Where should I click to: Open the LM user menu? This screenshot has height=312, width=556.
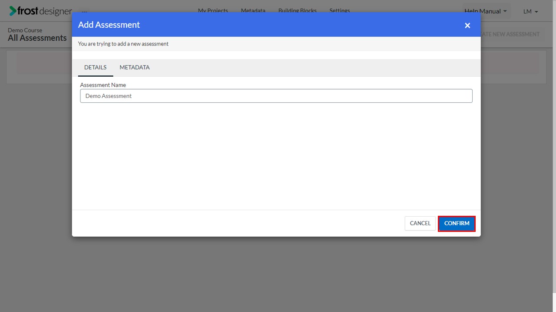point(531,12)
